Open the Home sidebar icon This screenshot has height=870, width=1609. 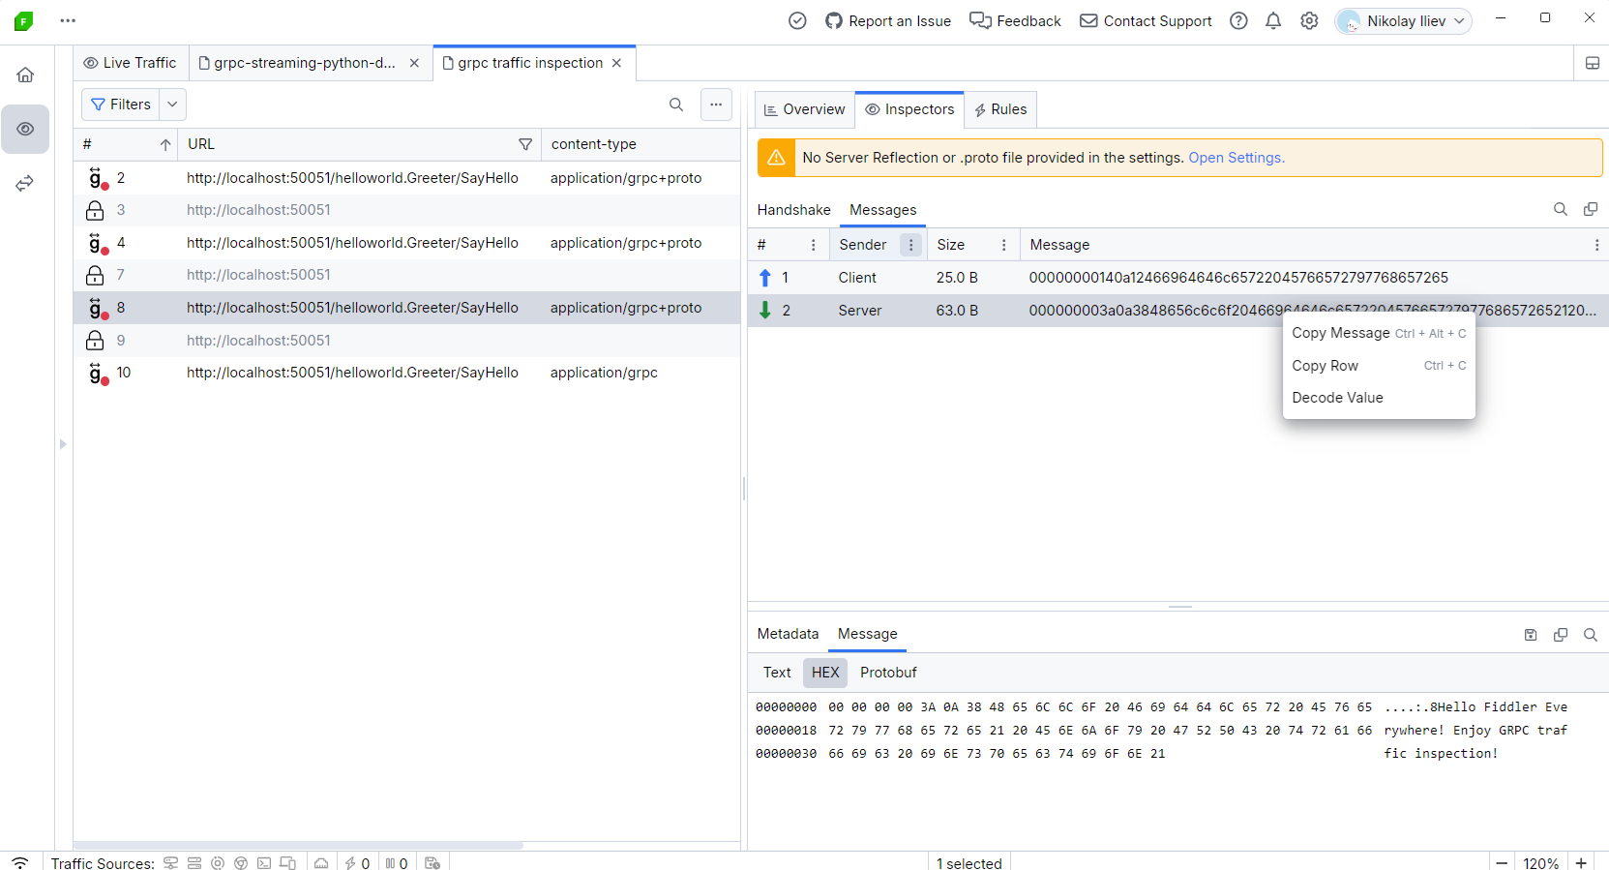click(25, 75)
